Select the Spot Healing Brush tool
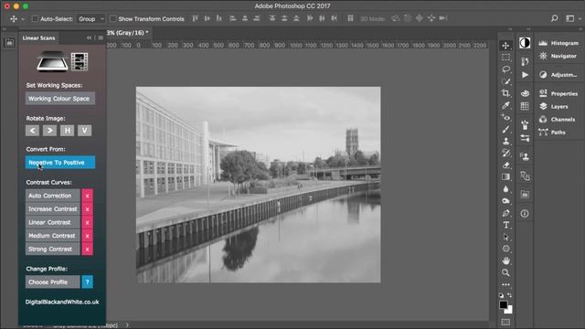 click(x=505, y=118)
